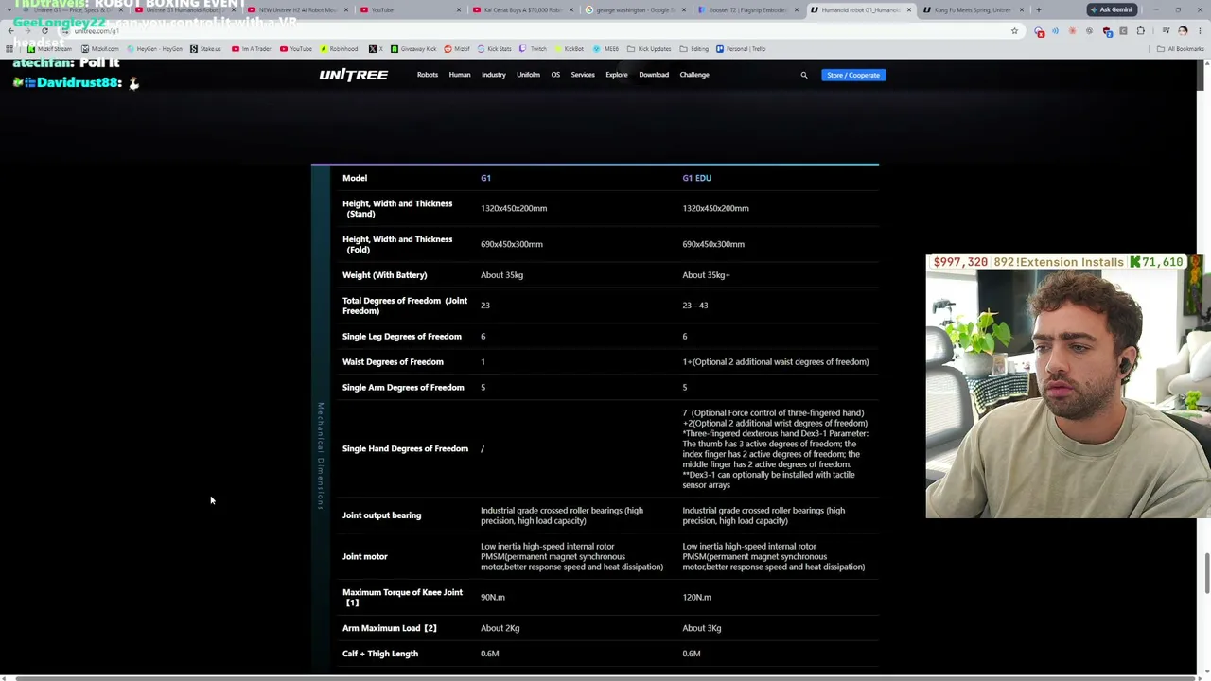
Task: Open the Personal Trello bookmark
Action: (741, 49)
